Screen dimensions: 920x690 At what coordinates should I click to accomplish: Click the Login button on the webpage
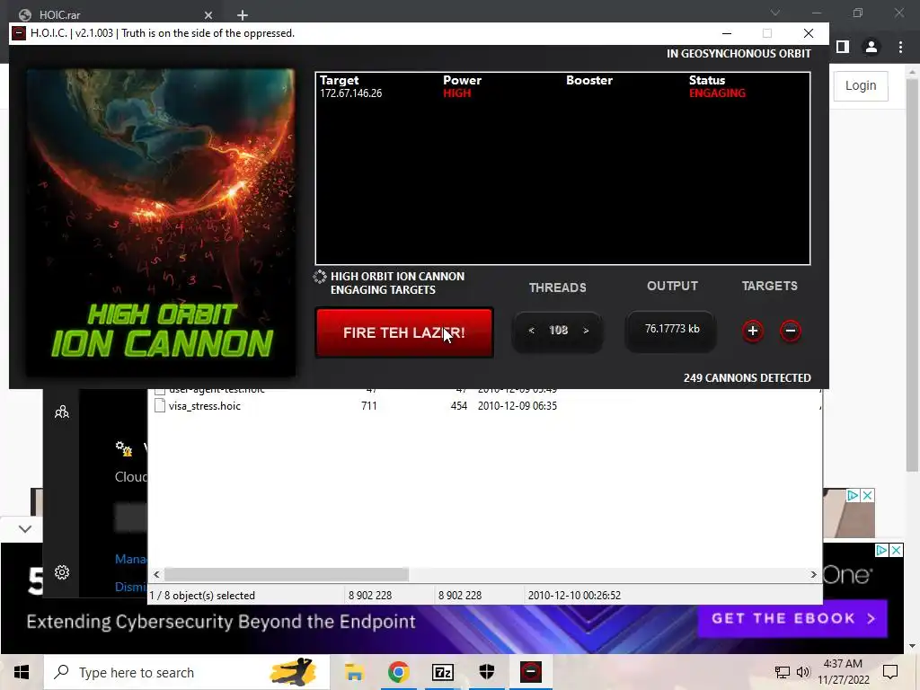point(860,85)
